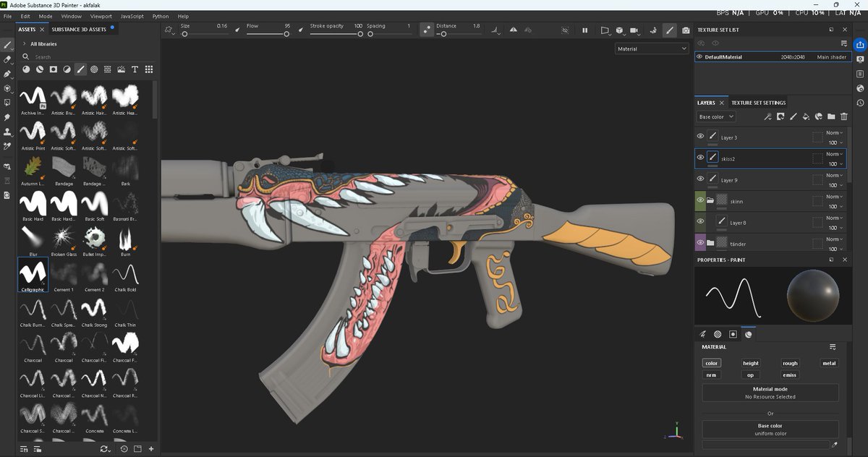
Task: Open the Base color channel dropdown
Action: (716, 116)
